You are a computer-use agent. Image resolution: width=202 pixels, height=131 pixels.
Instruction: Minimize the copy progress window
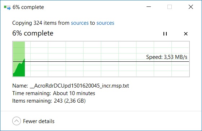point(149,7)
